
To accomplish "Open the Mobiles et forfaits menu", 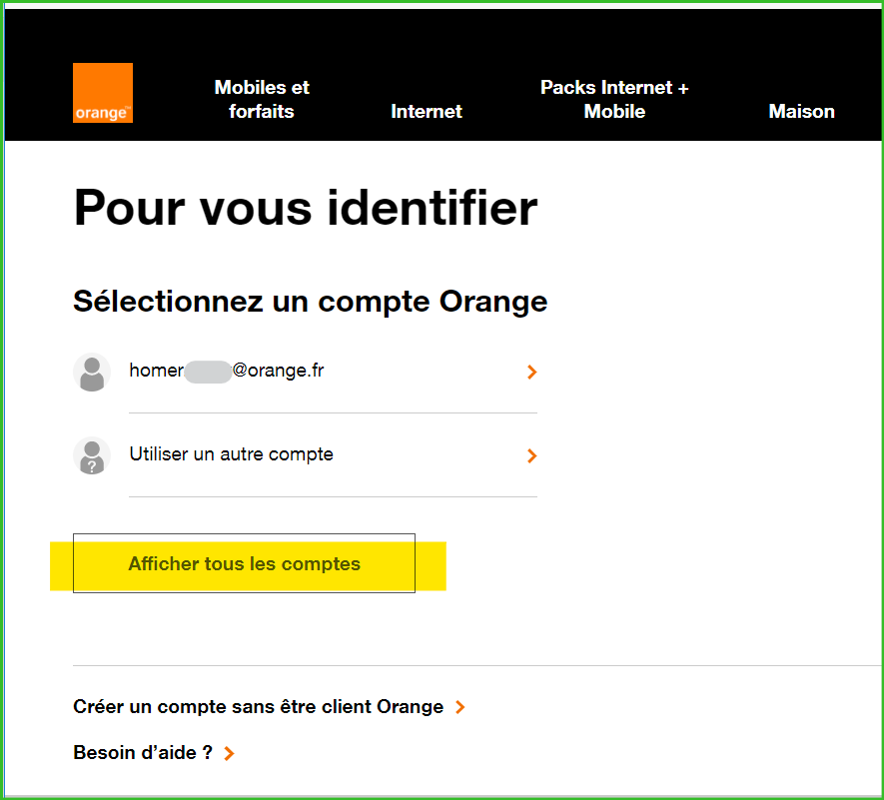I will point(262,99).
